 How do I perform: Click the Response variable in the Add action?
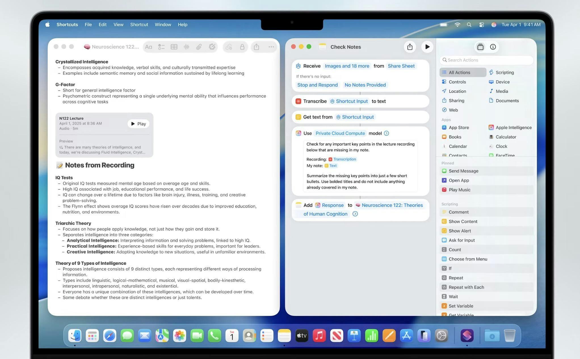point(329,205)
